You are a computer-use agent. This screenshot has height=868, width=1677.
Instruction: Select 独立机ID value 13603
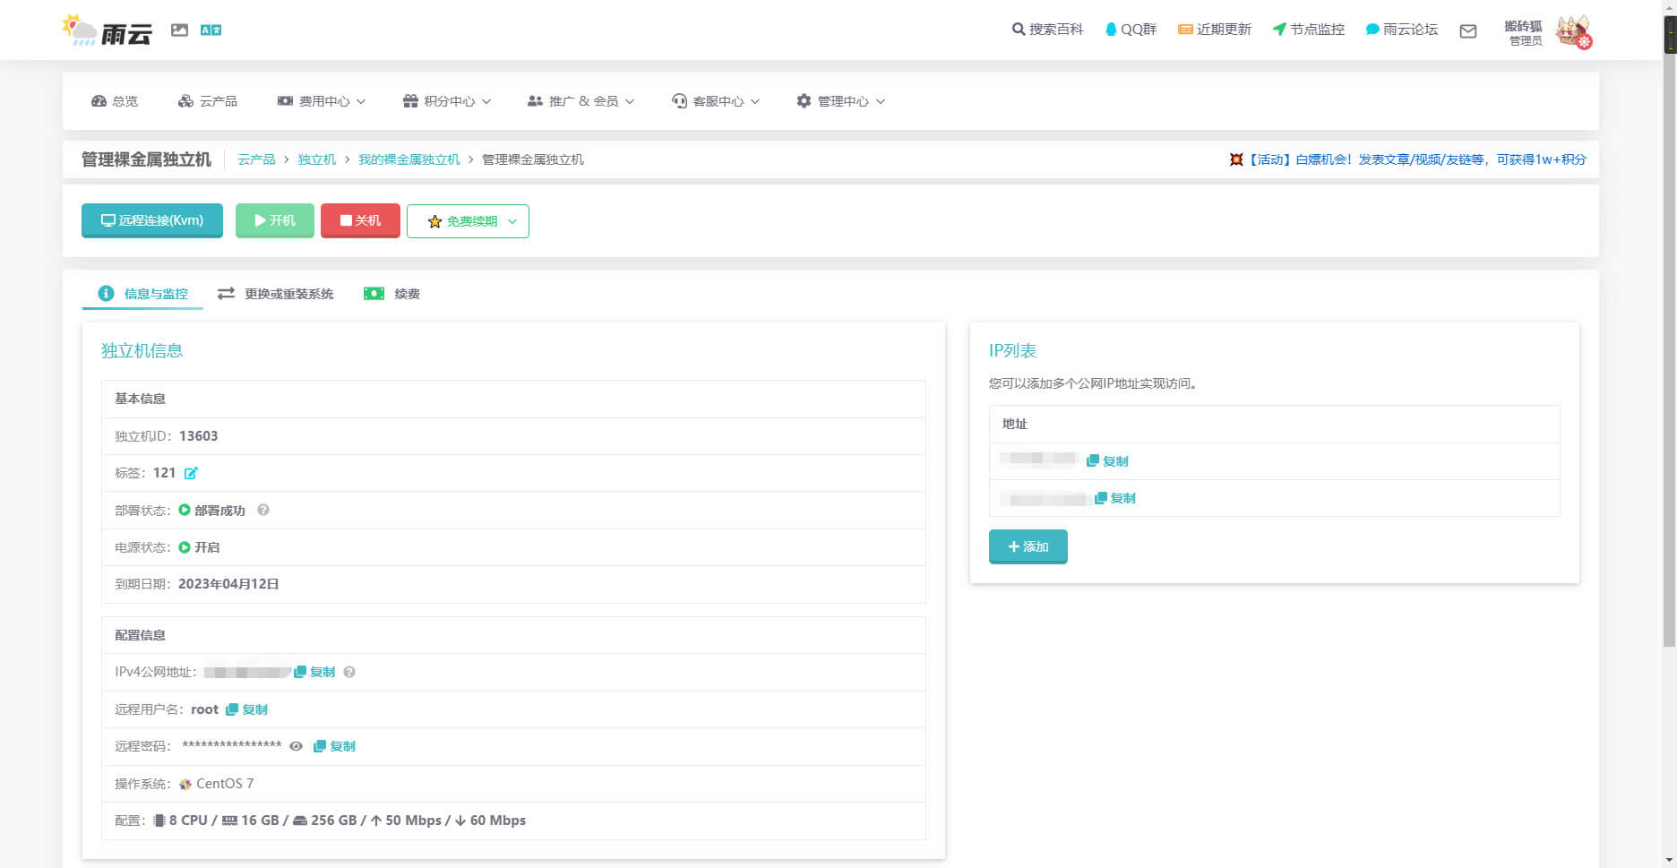pyautogui.click(x=199, y=436)
